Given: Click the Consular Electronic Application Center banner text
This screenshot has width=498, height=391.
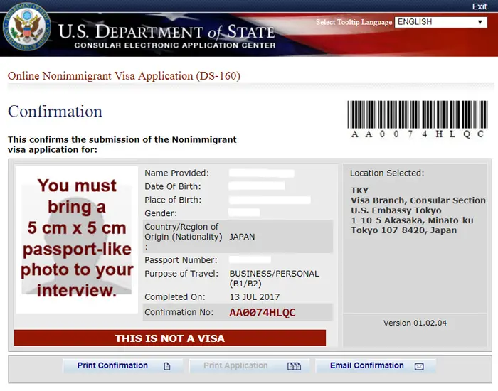Looking at the screenshot, I should pyautogui.click(x=174, y=45).
